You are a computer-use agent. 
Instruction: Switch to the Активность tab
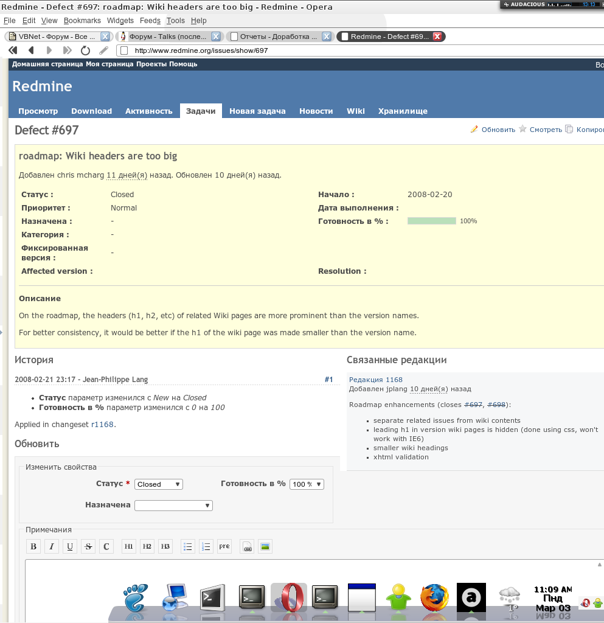coord(149,111)
